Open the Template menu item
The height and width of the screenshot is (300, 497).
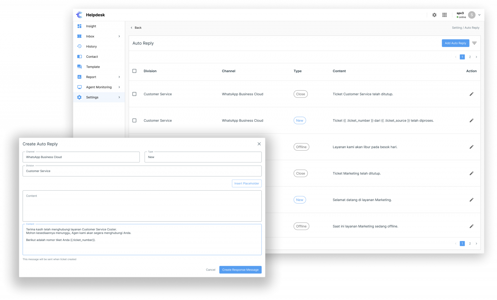[x=93, y=67]
